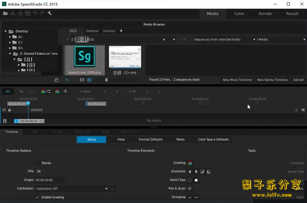Click the Grading element RGB icon
Viewport: 307px width, 203px height.
(x=190, y=163)
